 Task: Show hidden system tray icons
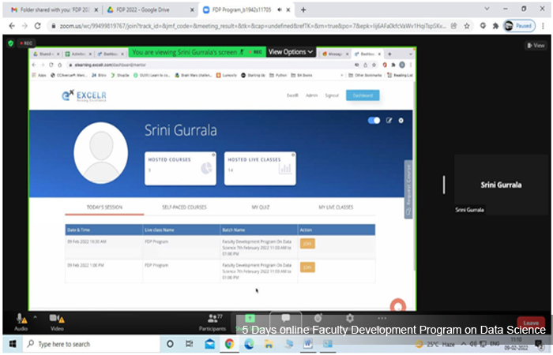pyautogui.click(x=464, y=344)
